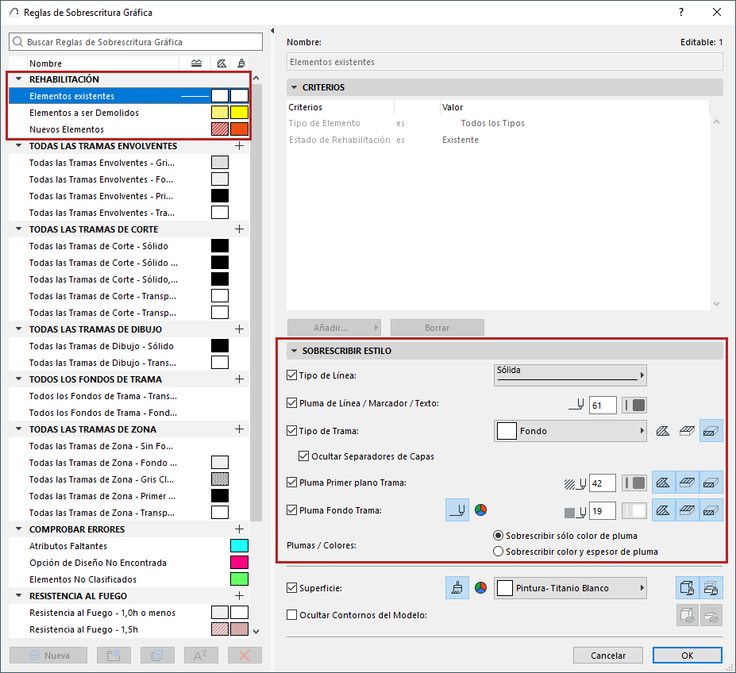This screenshot has height=673, width=736.
Task: Click pen color swatch next to value 42
Action: pos(634,483)
